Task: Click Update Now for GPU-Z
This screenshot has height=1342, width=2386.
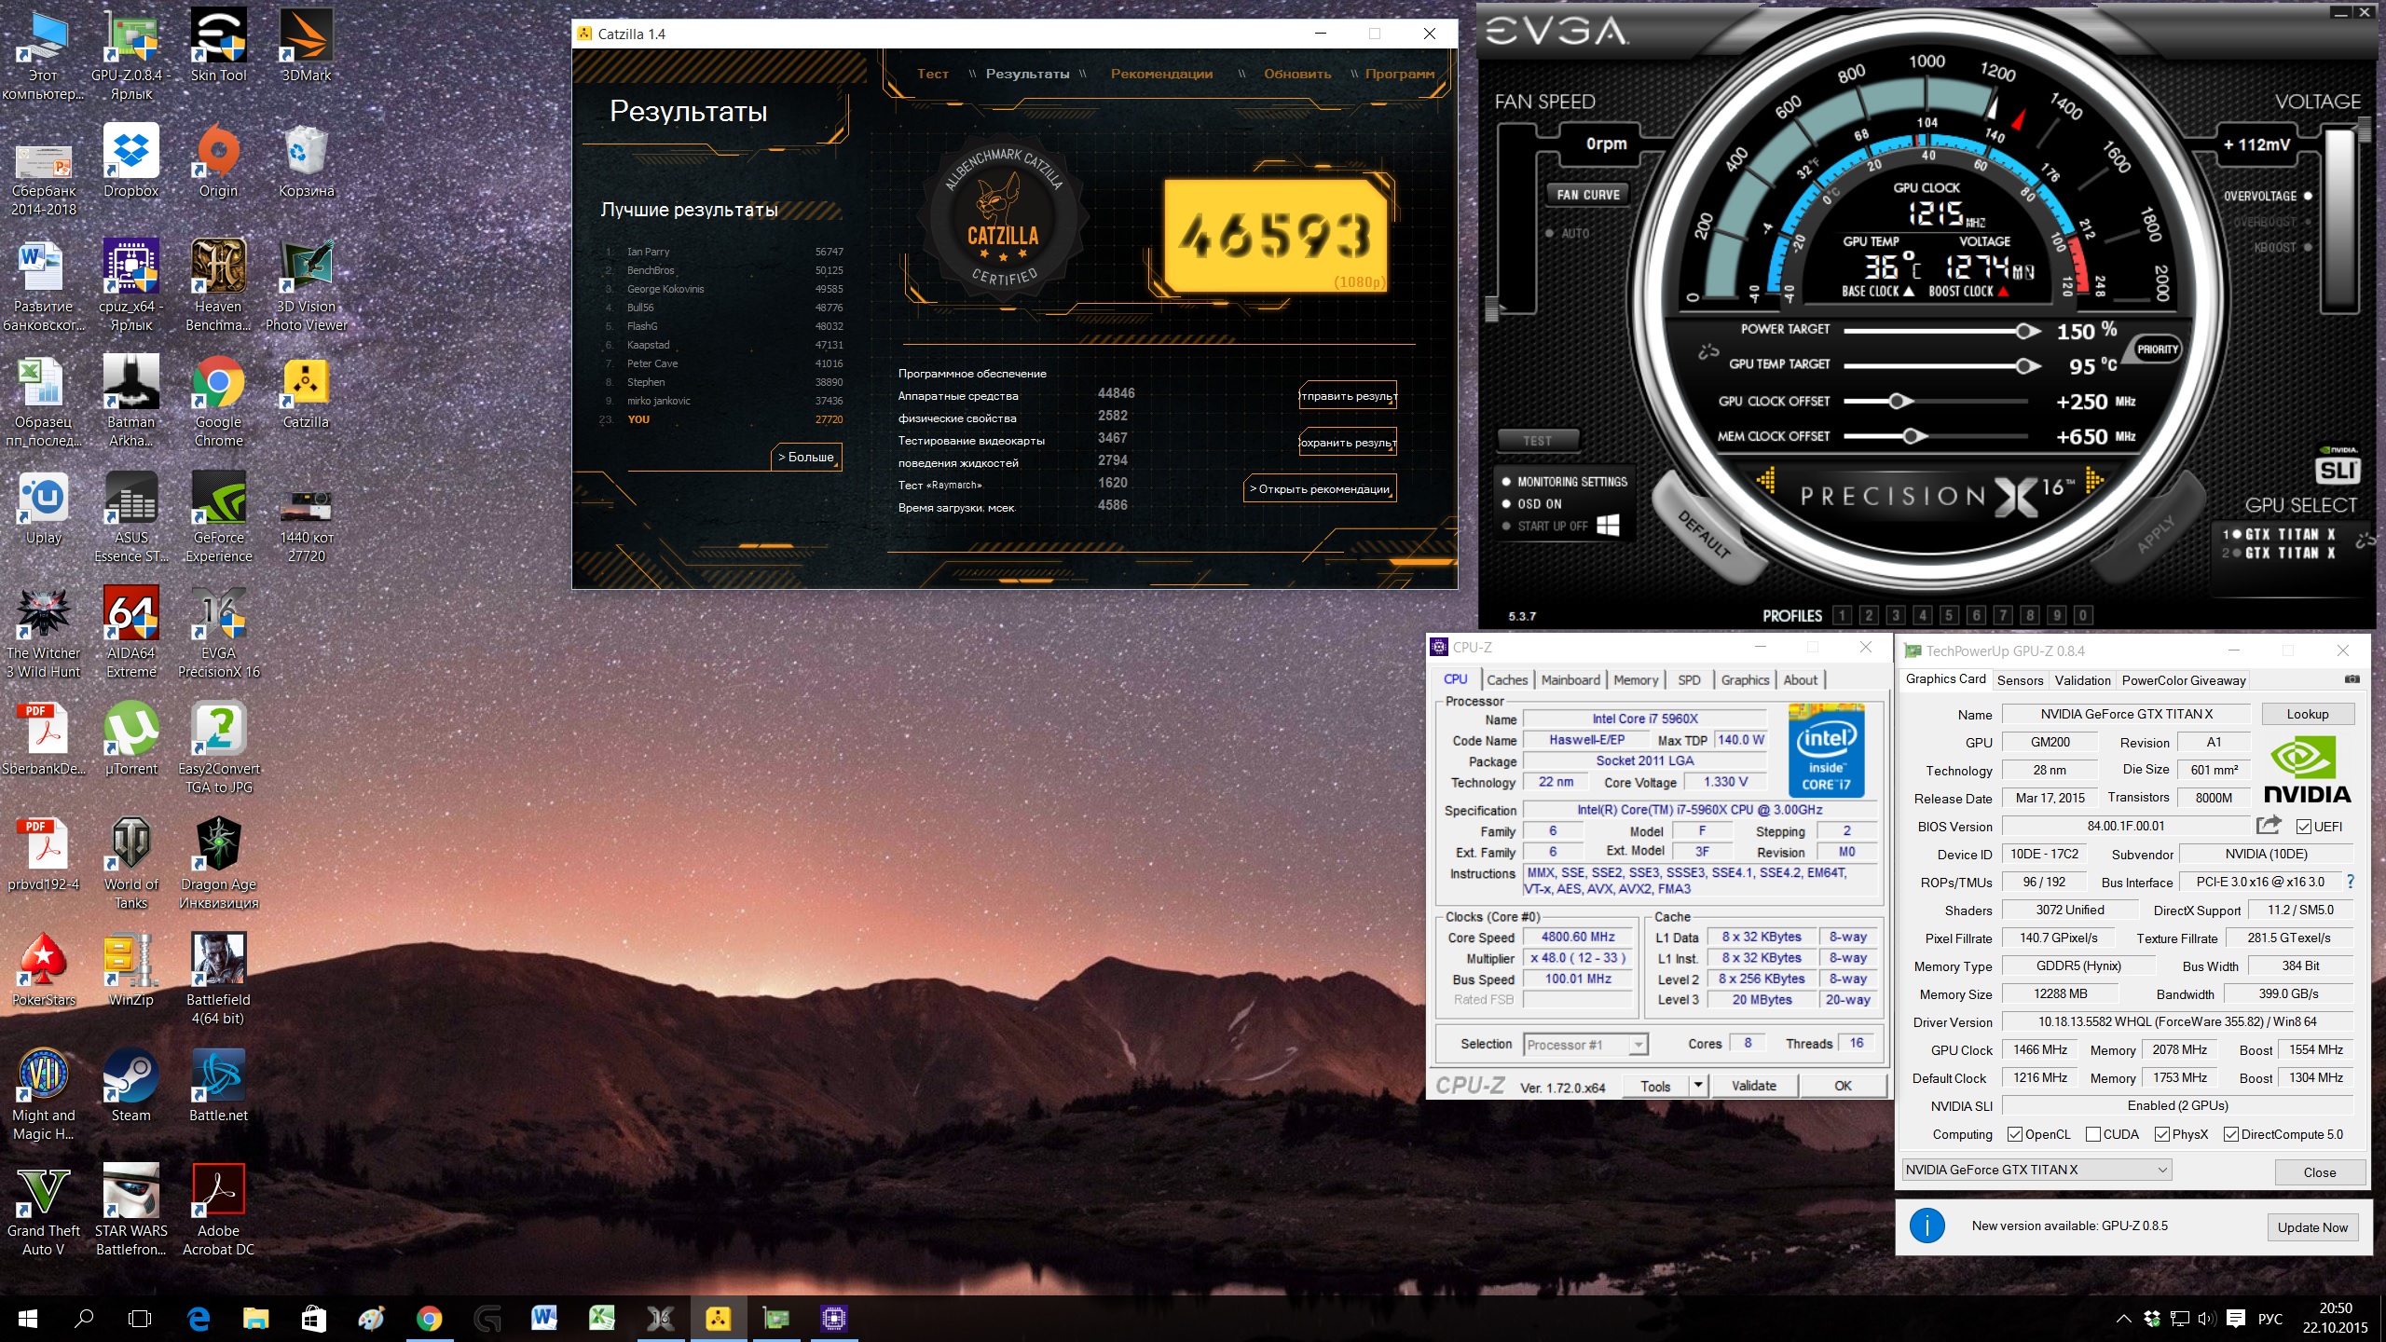Action: [x=2312, y=1226]
